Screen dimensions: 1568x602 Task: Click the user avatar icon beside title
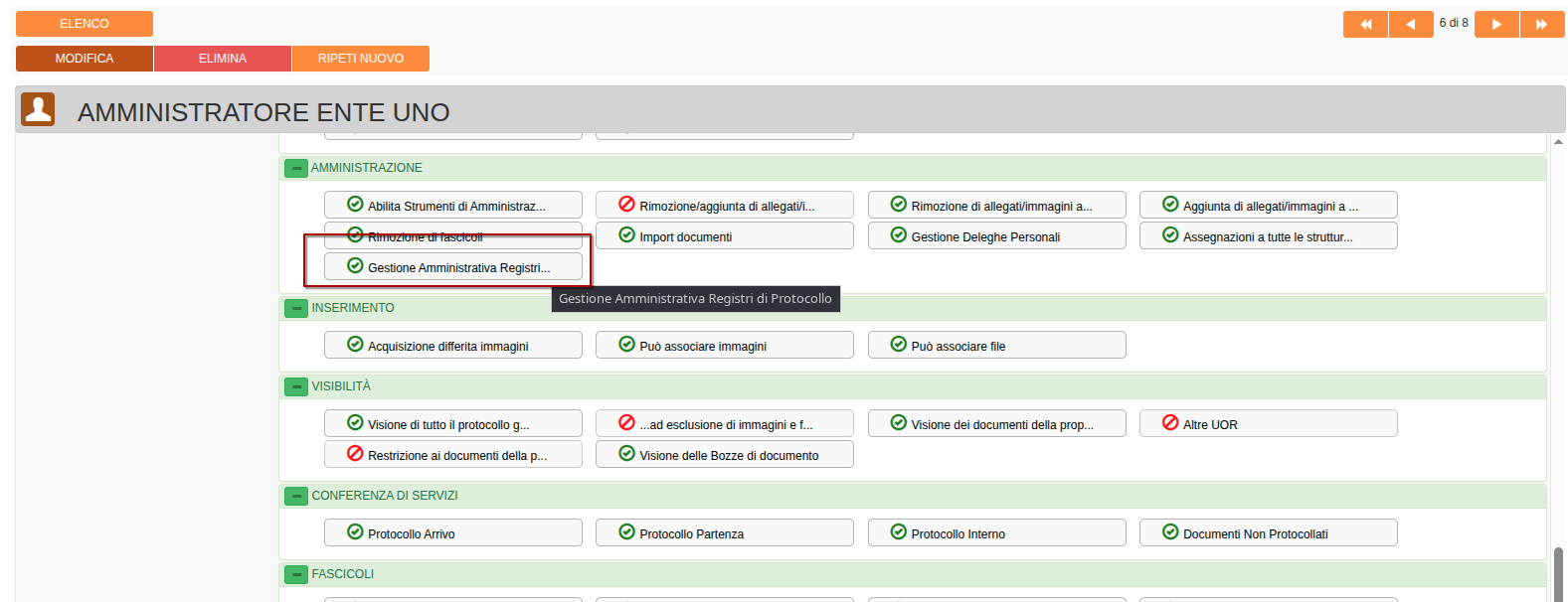(38, 109)
